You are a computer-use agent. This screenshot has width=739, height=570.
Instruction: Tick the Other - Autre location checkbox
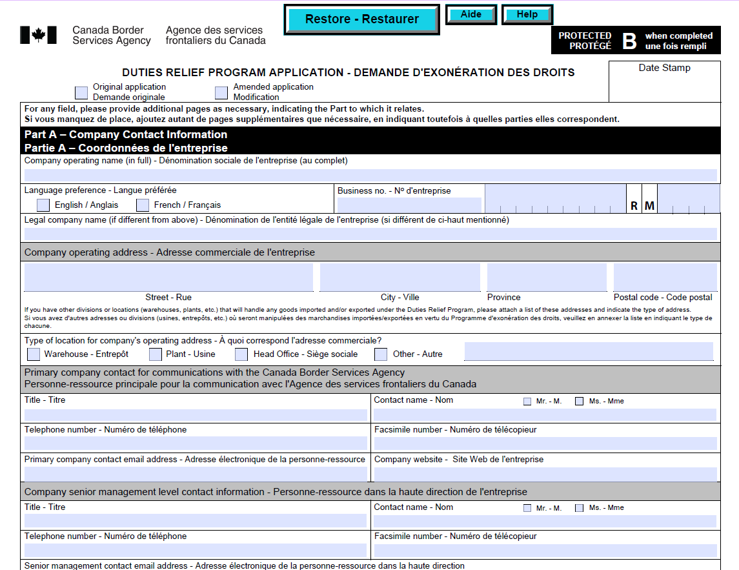click(381, 354)
